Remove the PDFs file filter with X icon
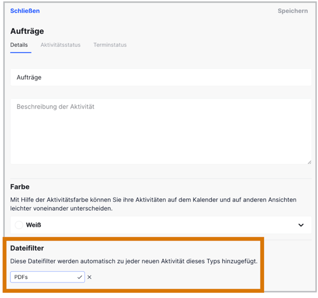 pos(90,277)
